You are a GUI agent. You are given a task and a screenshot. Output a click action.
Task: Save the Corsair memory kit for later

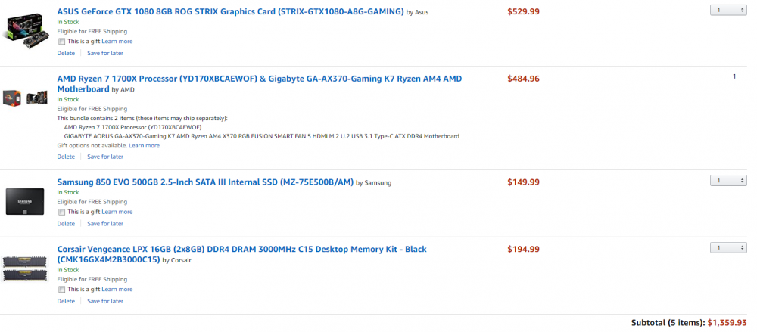click(x=105, y=301)
